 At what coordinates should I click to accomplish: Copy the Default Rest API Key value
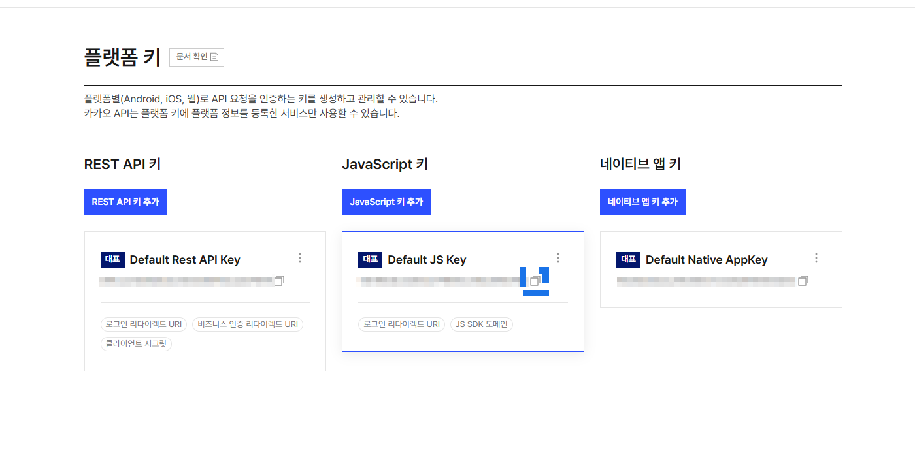click(279, 281)
